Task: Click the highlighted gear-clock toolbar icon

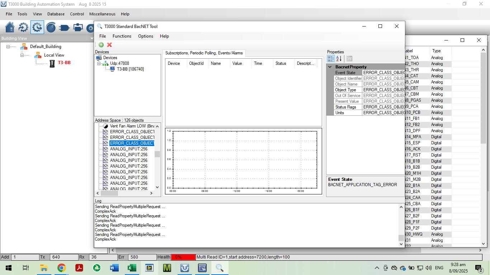Action: 37,27
